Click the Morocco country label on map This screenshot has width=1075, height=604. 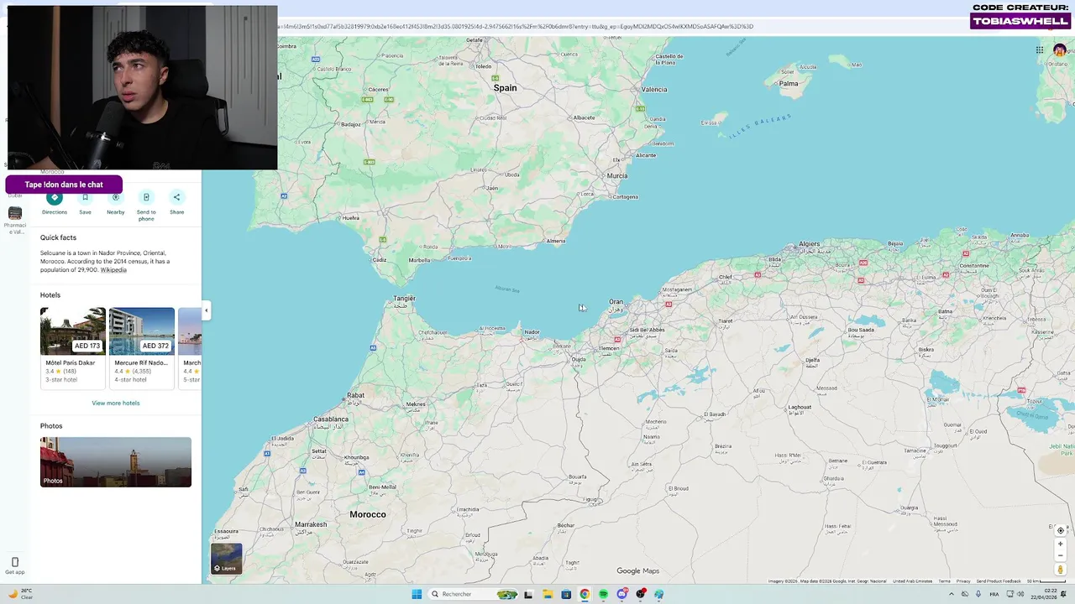coord(367,514)
